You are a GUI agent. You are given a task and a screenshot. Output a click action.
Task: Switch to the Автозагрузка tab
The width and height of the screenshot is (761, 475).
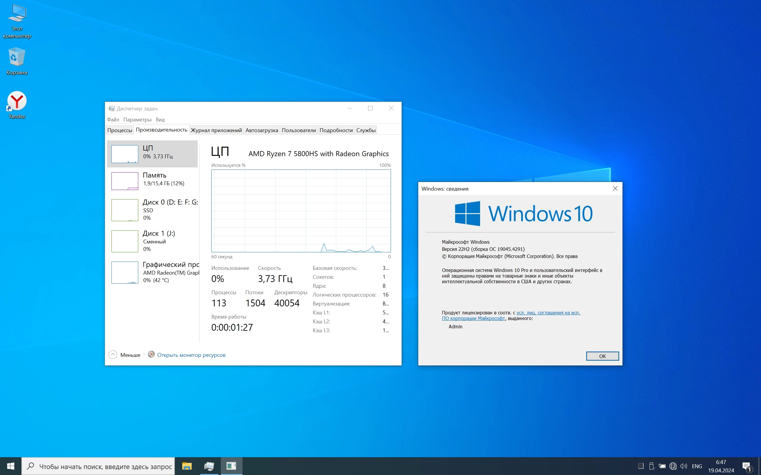click(262, 130)
